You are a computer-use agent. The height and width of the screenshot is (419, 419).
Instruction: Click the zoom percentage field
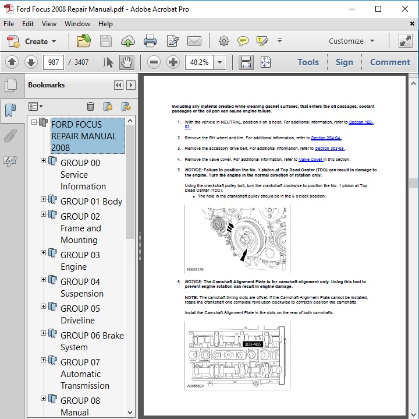(x=199, y=62)
